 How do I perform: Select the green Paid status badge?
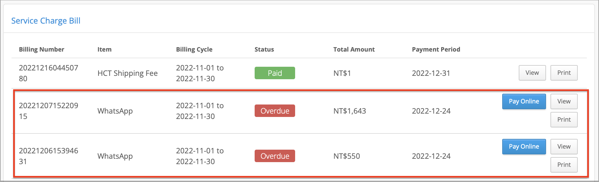pyautogui.click(x=275, y=73)
